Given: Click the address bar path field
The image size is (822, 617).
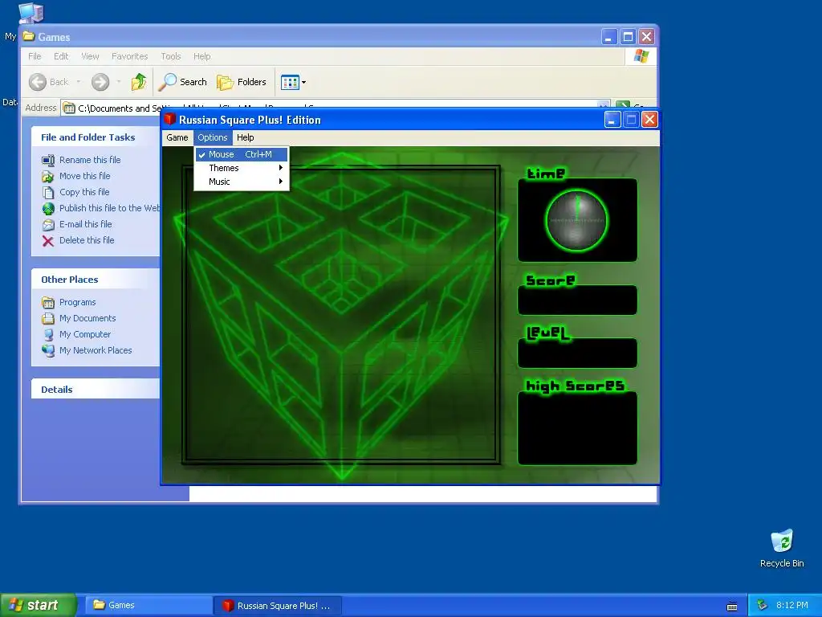Looking at the screenshot, I should point(336,107).
